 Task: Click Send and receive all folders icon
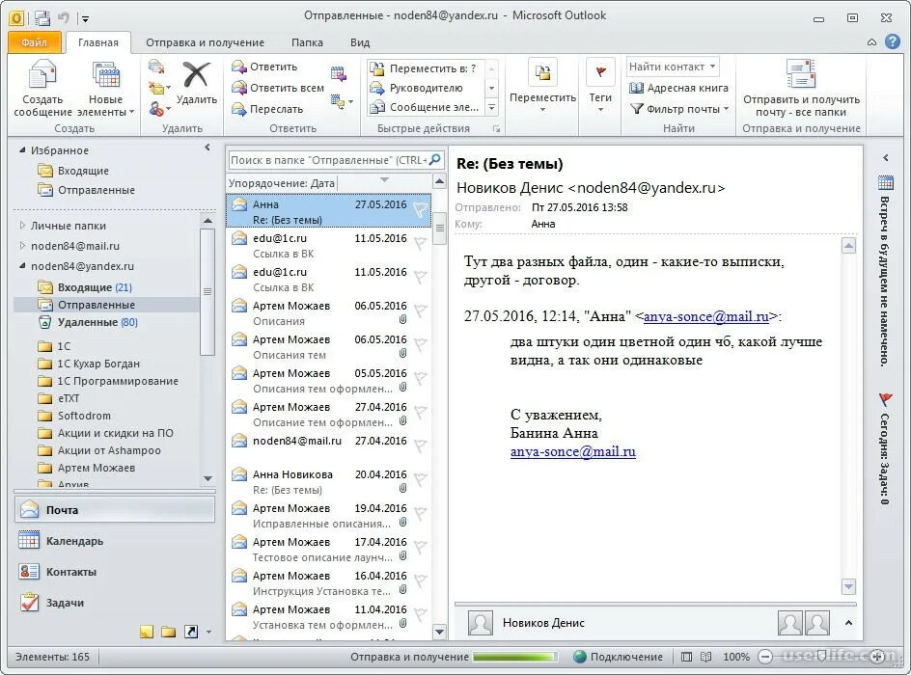tap(801, 73)
